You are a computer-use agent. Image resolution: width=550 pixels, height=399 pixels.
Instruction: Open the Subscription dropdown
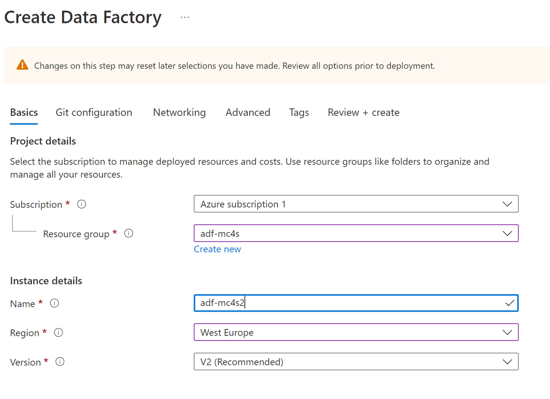(x=356, y=204)
